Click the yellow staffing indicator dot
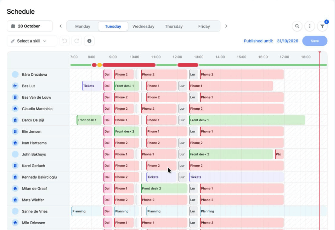Screen dimensions: 335x230 (x=99, y=65)
